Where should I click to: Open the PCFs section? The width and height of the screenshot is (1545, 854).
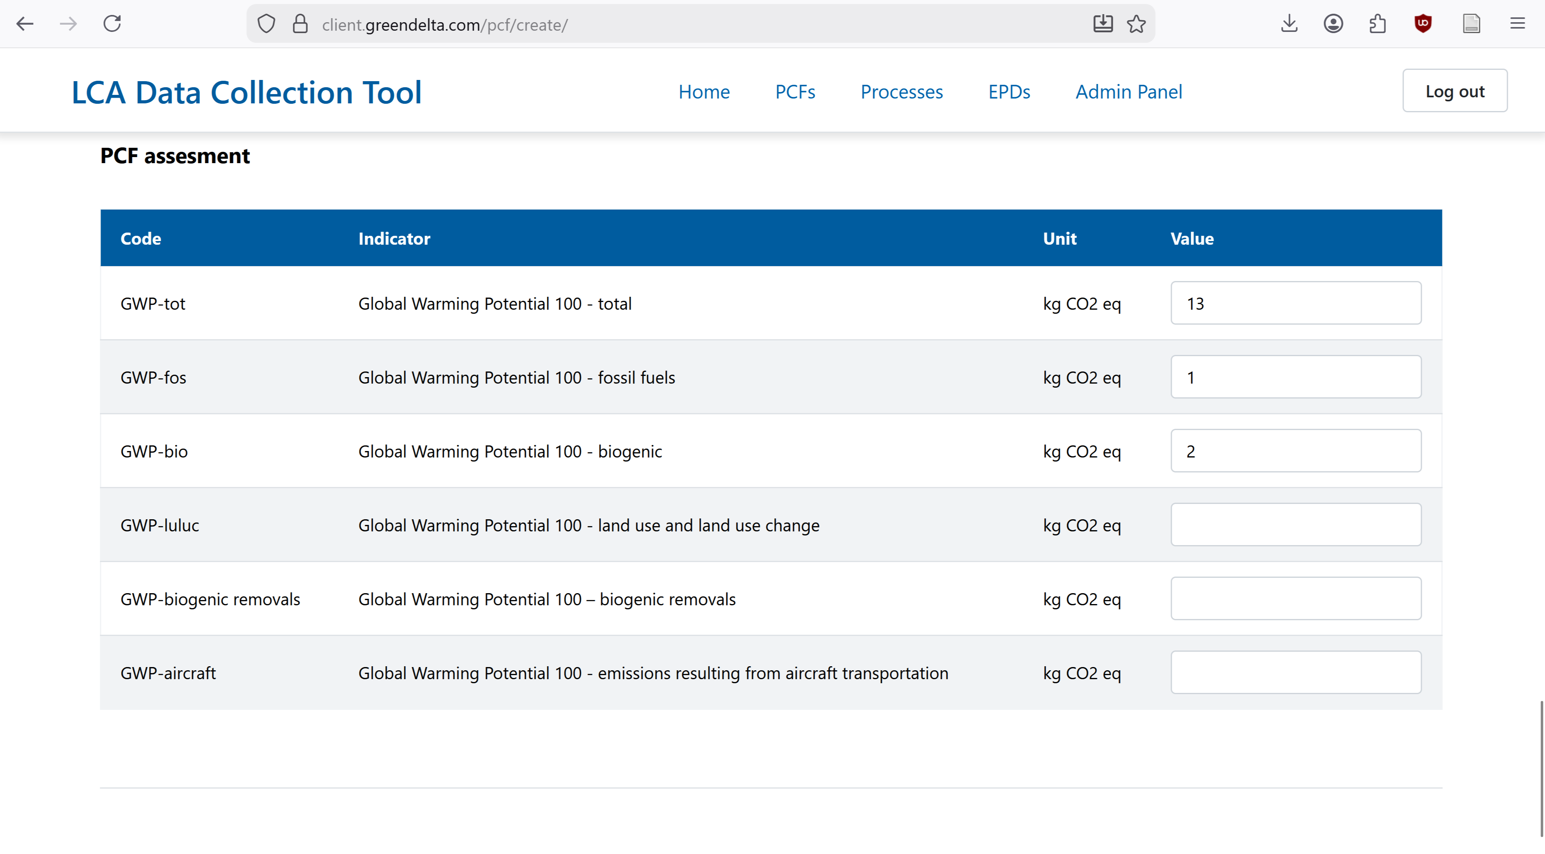point(795,92)
